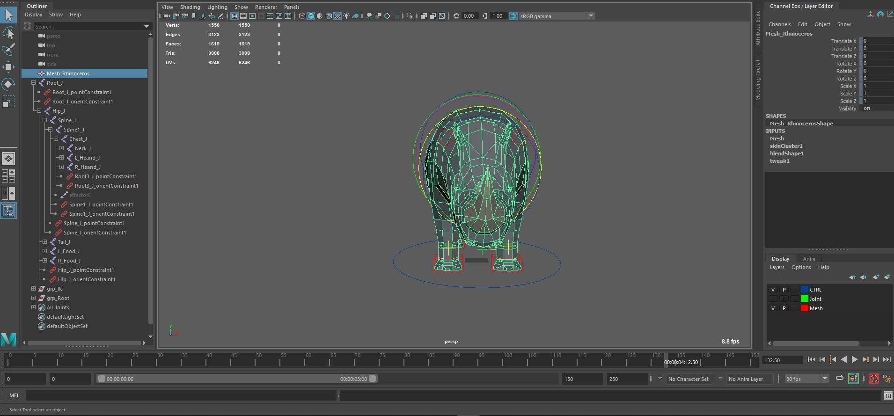The image size is (894, 416).
Task: Expand the Tail_J joint
Action: 44,242
